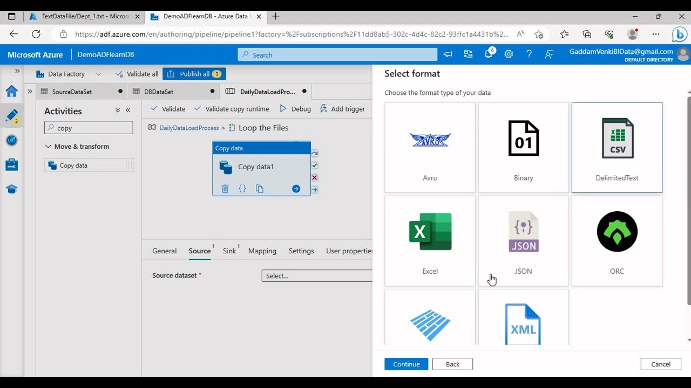Click the Azure search box
The width and height of the screenshot is (691, 388).
[337, 54]
